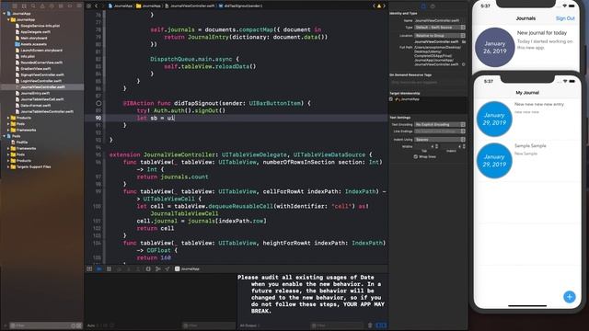Screen dimensions: 589x331
Task: Open the Indent Using Spaces dropdown
Action: tap(440, 140)
